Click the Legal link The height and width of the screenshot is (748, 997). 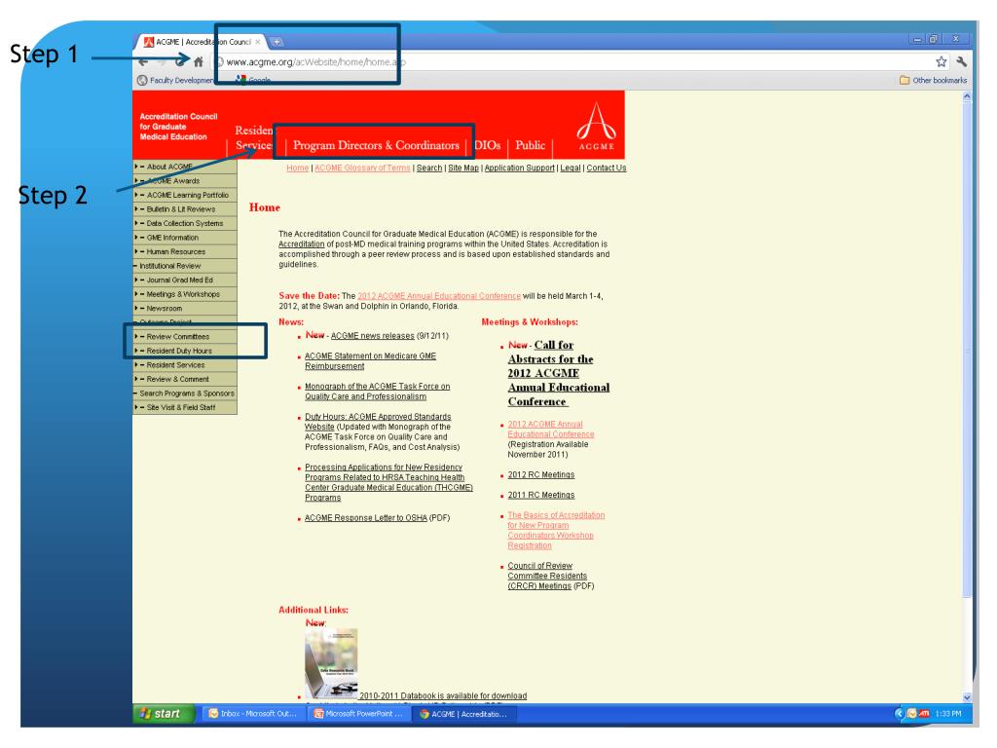coord(571,168)
